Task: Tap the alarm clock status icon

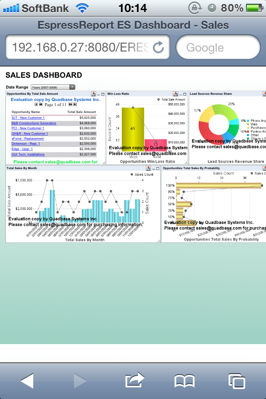Action: coord(212,8)
